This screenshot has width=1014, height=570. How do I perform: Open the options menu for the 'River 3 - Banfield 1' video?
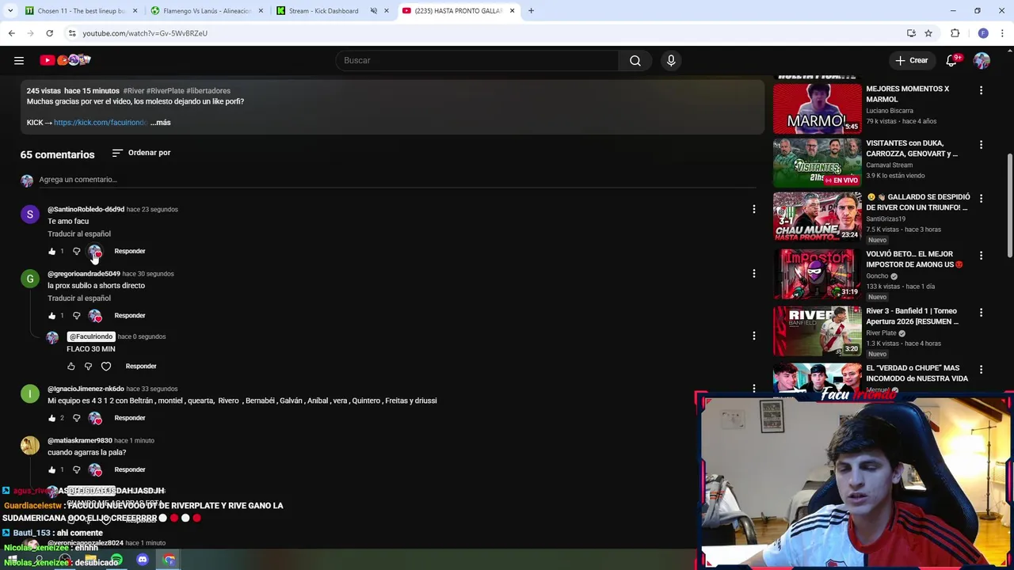pos(981,313)
